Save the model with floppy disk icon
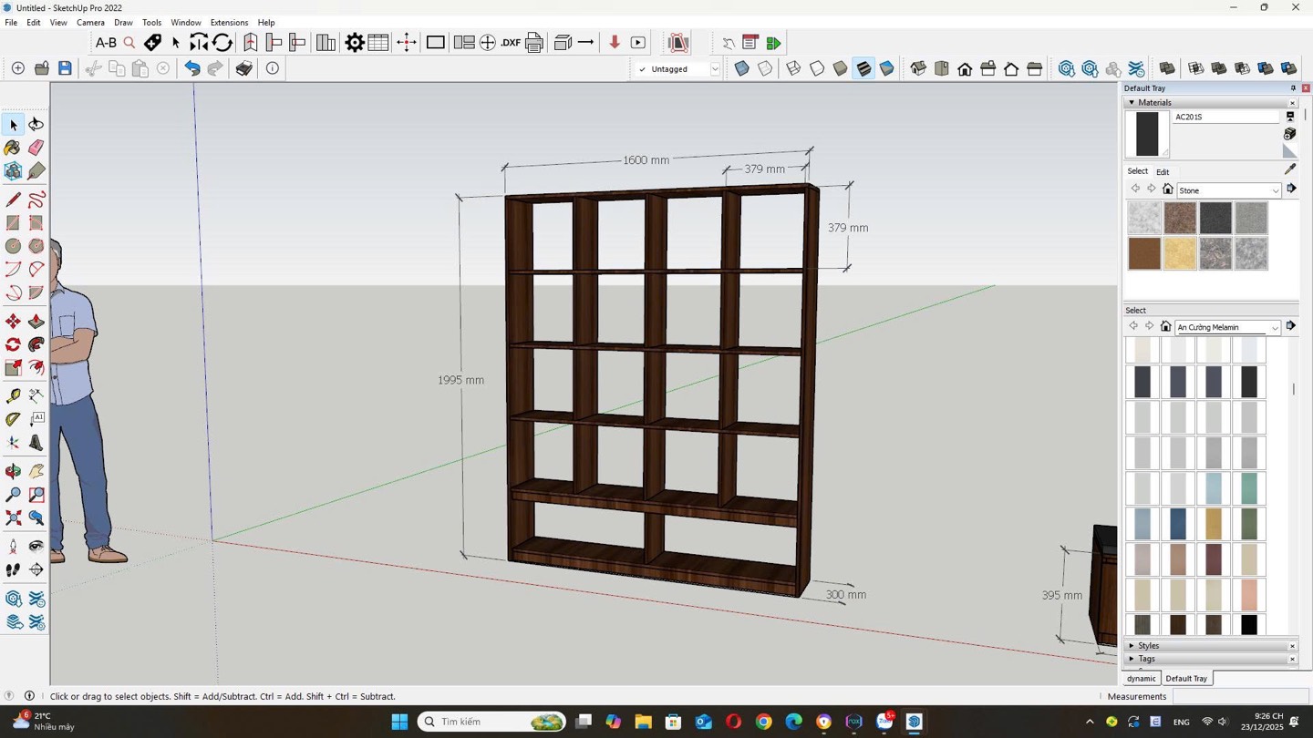The width and height of the screenshot is (1313, 738). click(x=65, y=68)
